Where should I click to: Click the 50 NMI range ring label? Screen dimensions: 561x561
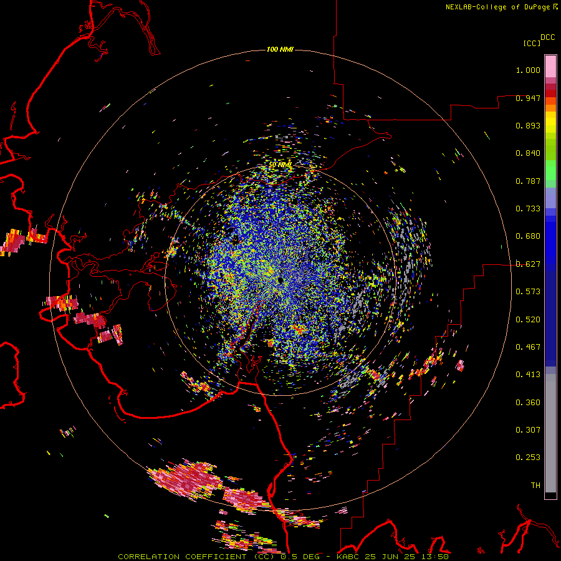(280, 165)
